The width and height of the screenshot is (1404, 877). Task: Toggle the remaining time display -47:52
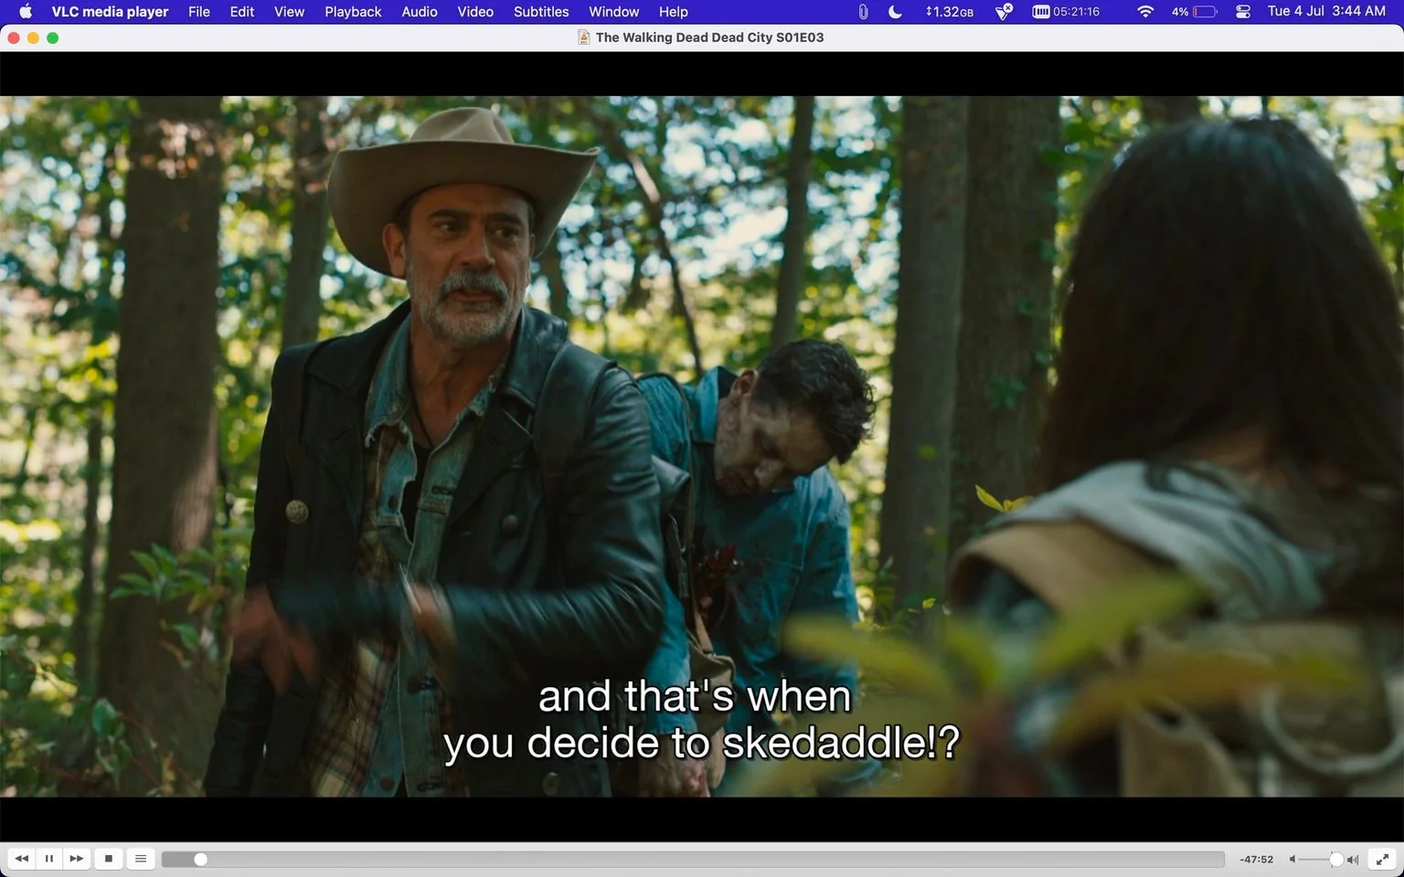tap(1257, 860)
